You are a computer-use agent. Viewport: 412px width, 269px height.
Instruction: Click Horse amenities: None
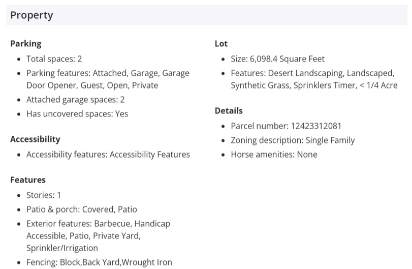pyautogui.click(x=274, y=155)
